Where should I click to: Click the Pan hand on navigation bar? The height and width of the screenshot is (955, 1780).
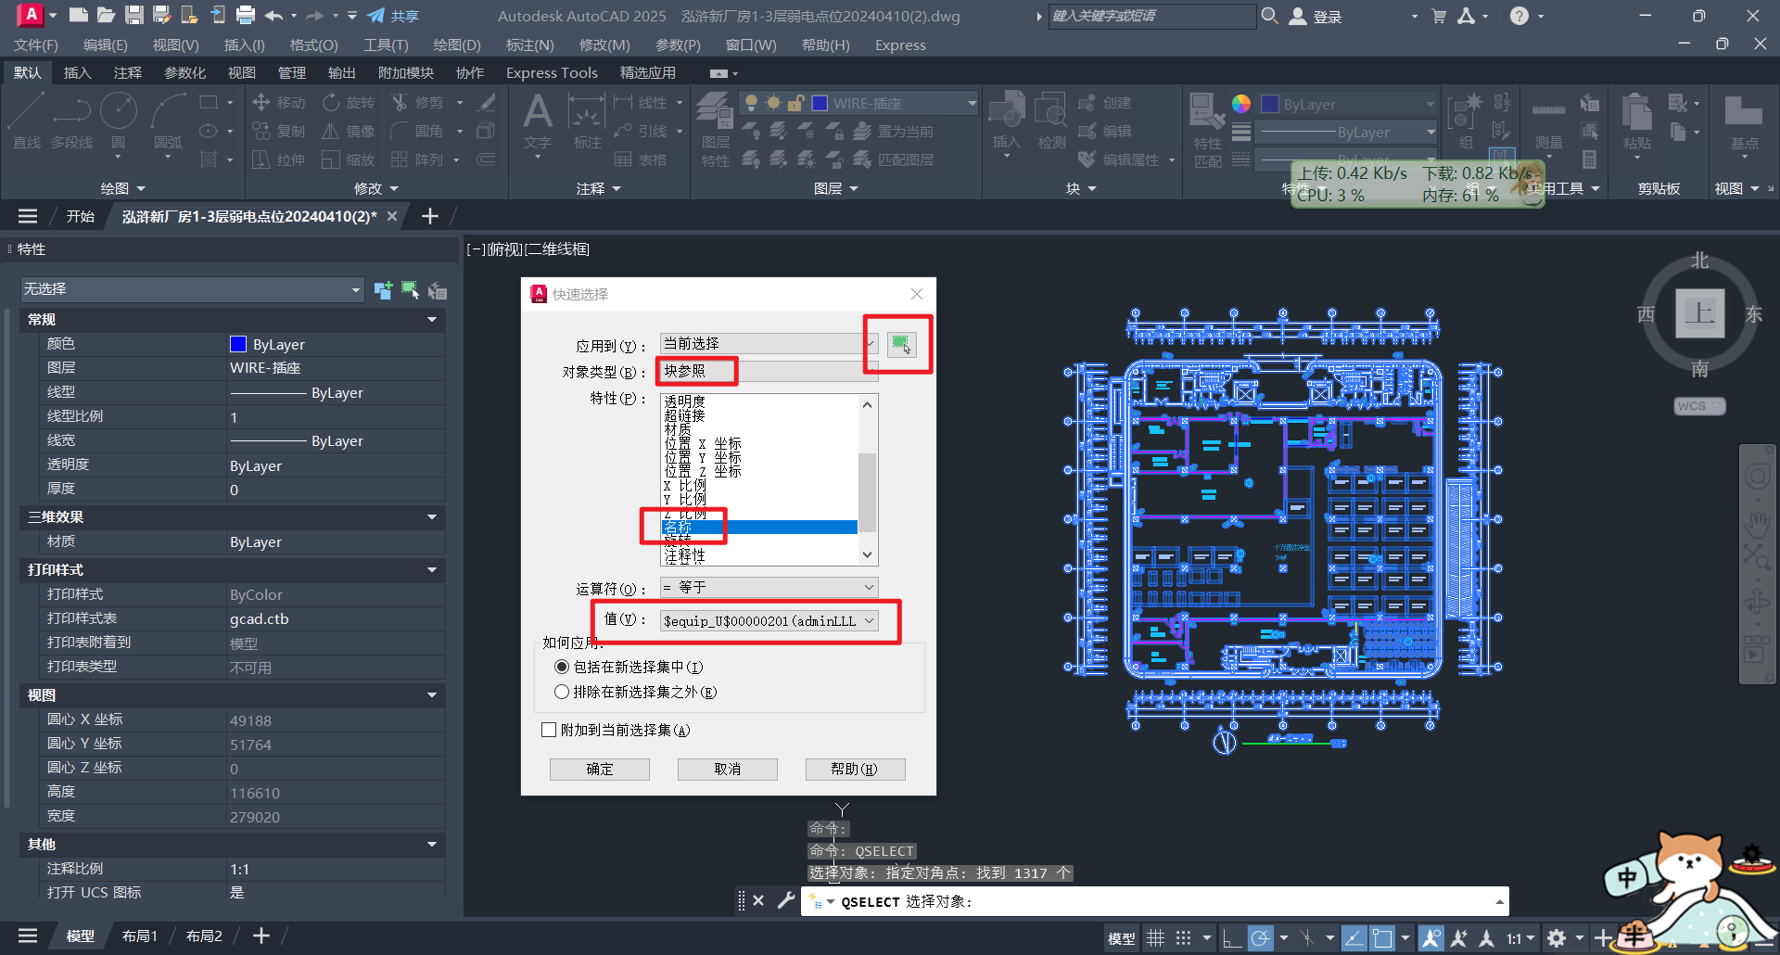[x=1757, y=525]
